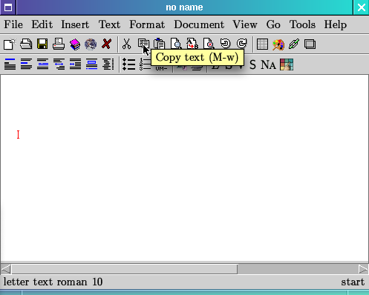Save the document with the floppy disk icon
This screenshot has width=369, height=295.
(42, 44)
